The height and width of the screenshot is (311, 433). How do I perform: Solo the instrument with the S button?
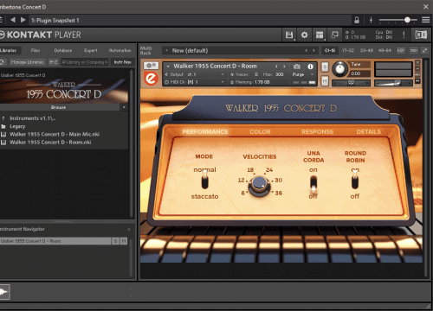coord(325,67)
